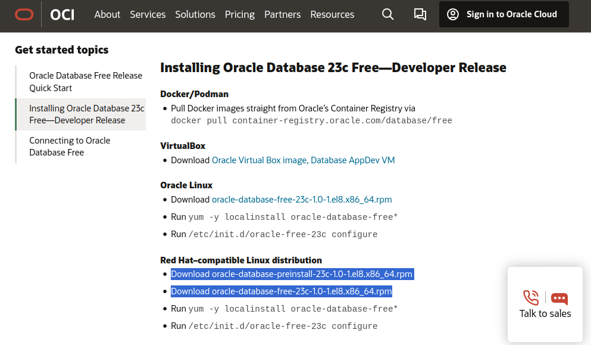Image resolution: width=591 pixels, height=345 pixels.
Task: Click the Pull Docker images sentence
Action: [293, 108]
